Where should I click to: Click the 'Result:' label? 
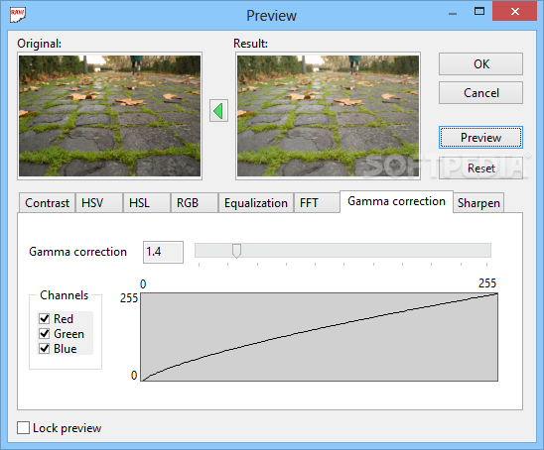[x=250, y=44]
